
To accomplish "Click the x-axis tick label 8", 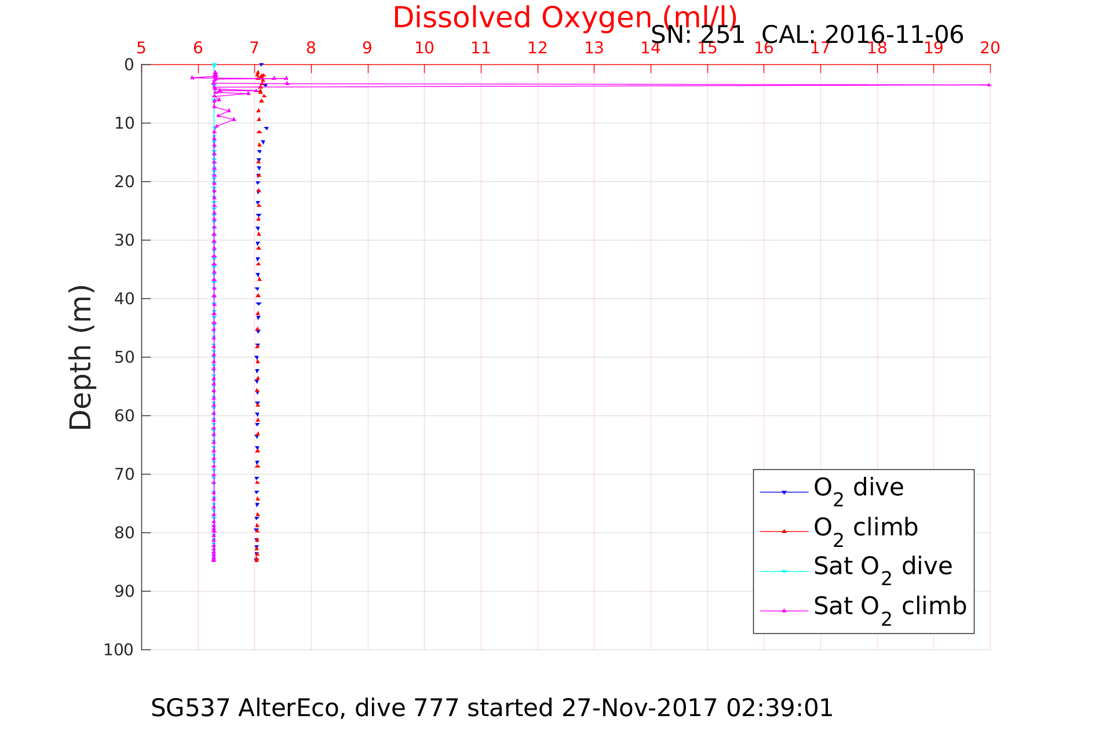I will pos(311,48).
